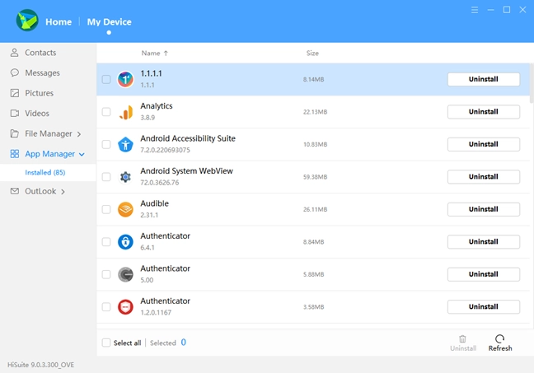Expand the OutLook chevron

(63, 192)
